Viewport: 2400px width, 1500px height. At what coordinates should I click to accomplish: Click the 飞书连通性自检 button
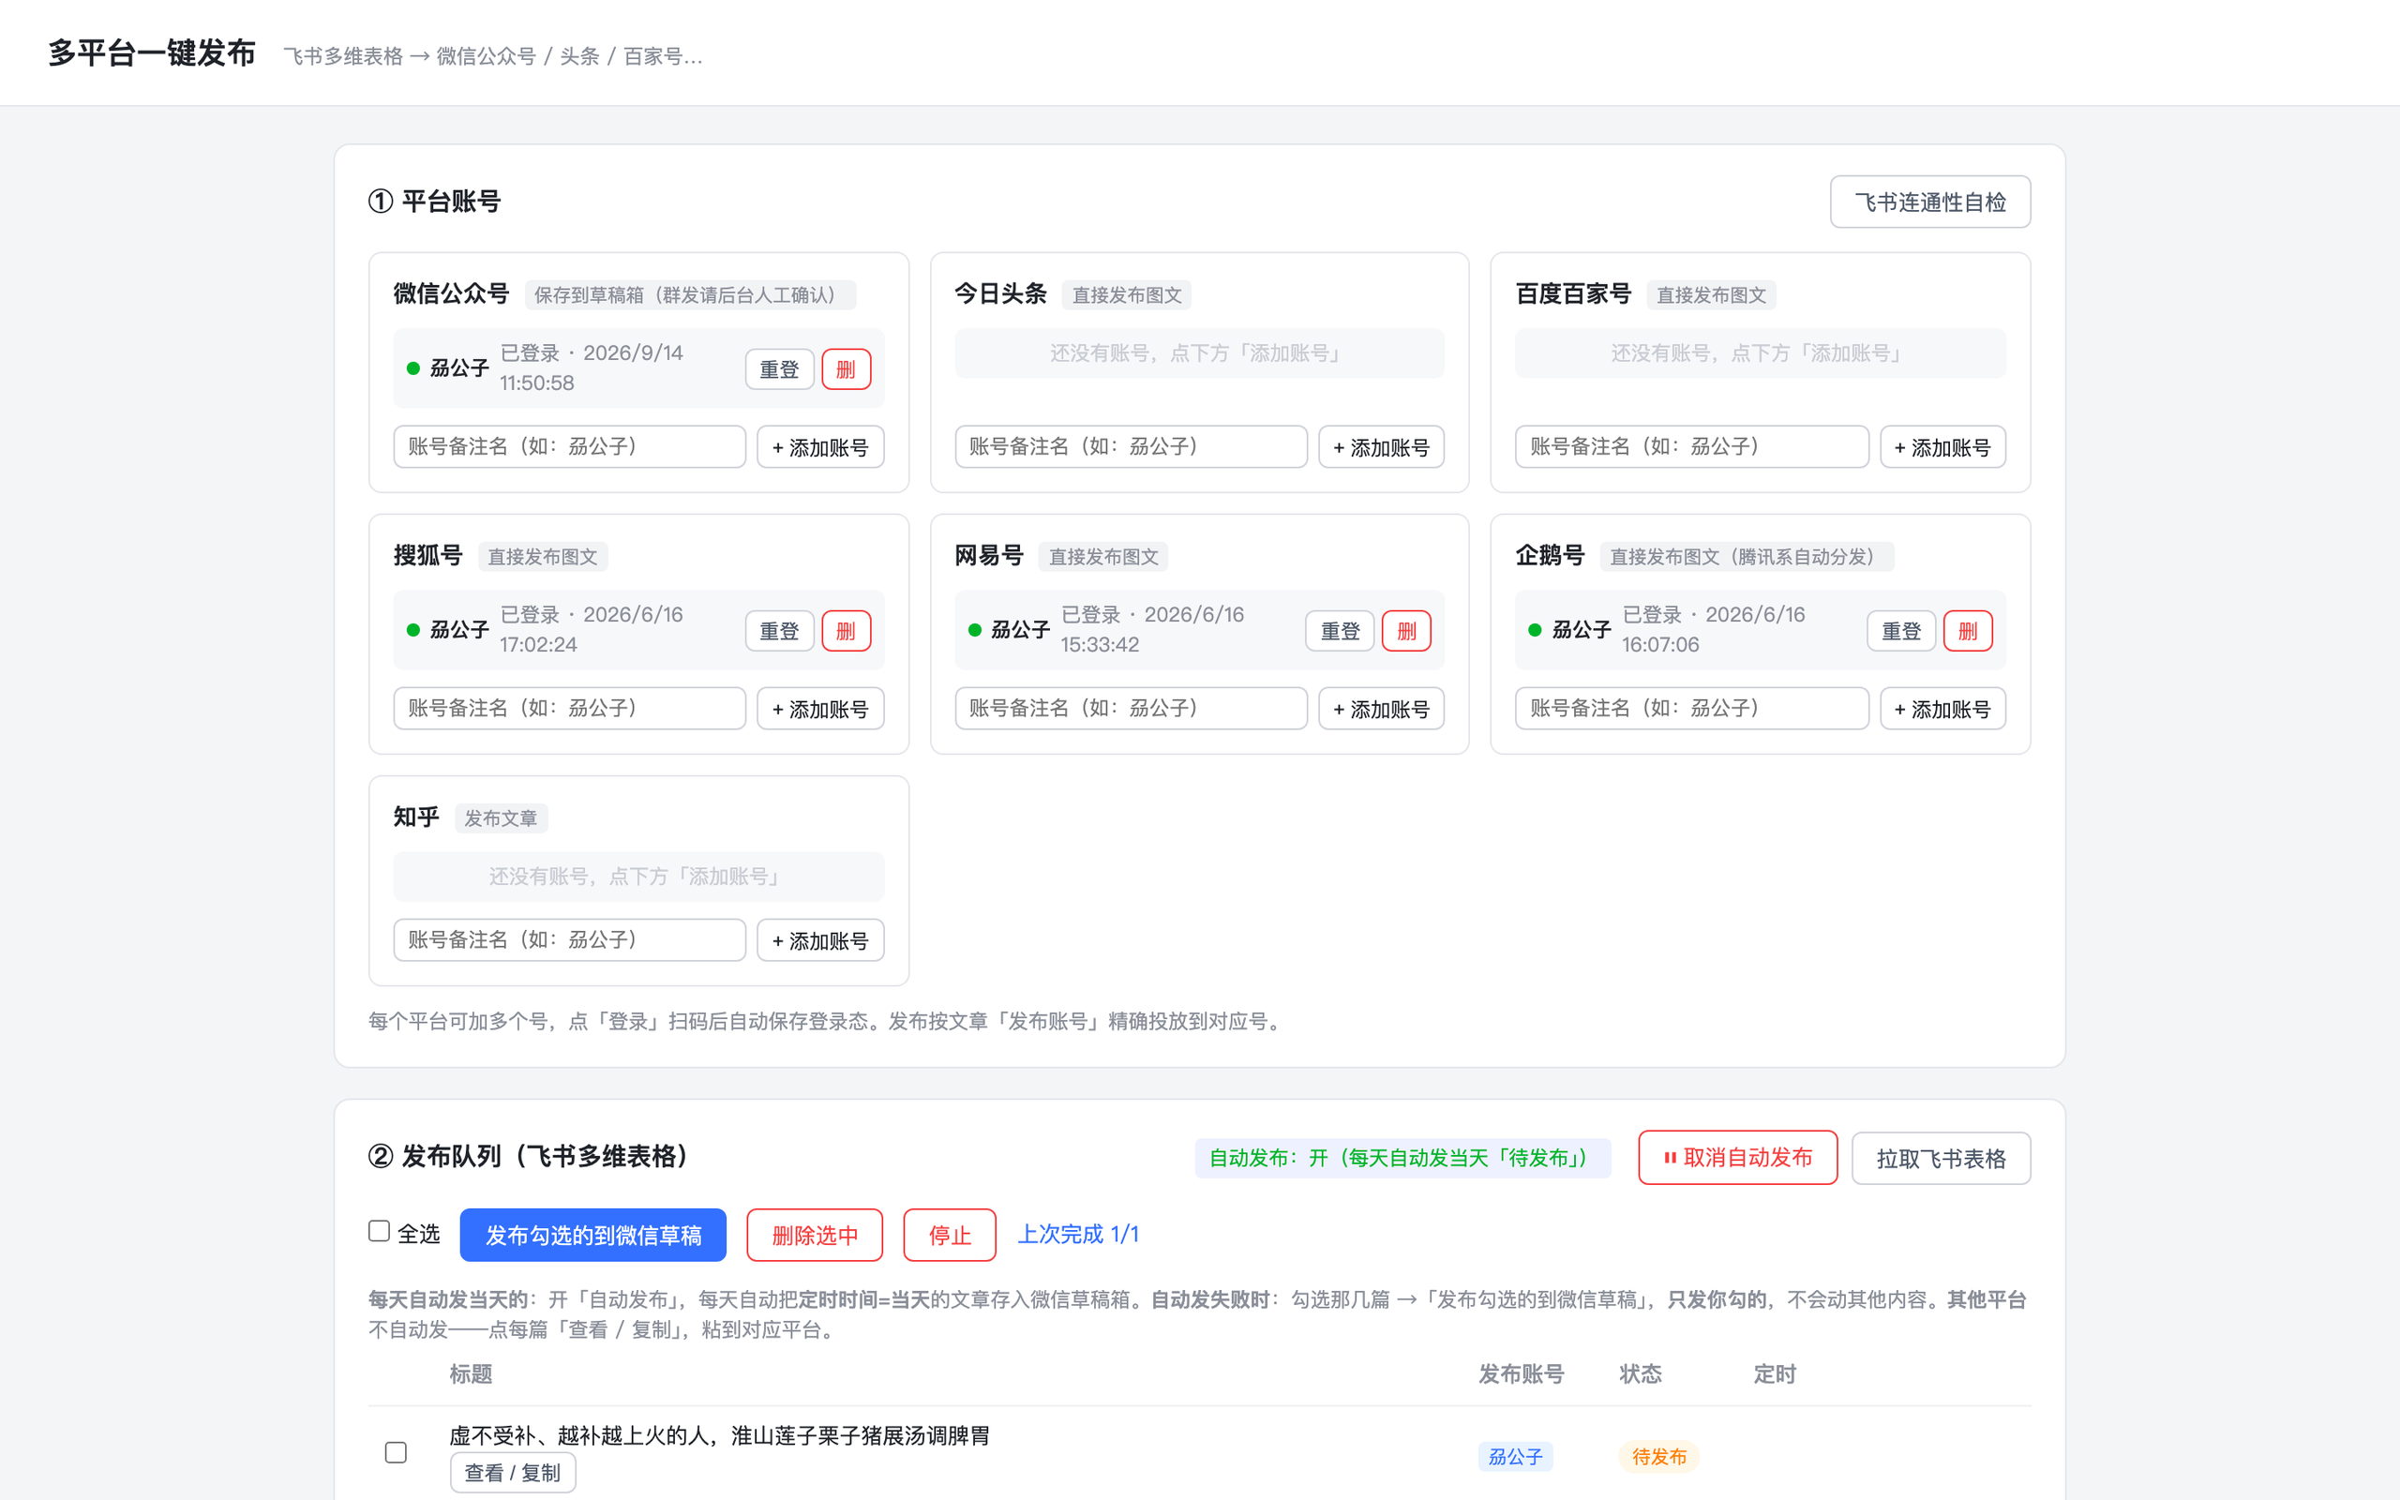click(x=1930, y=202)
